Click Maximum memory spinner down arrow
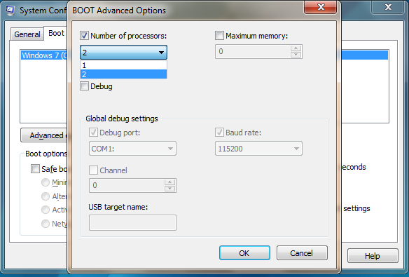The image size is (409, 277). pos(296,54)
